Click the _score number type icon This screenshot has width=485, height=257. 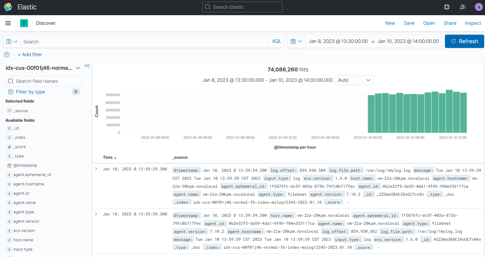click(9, 147)
